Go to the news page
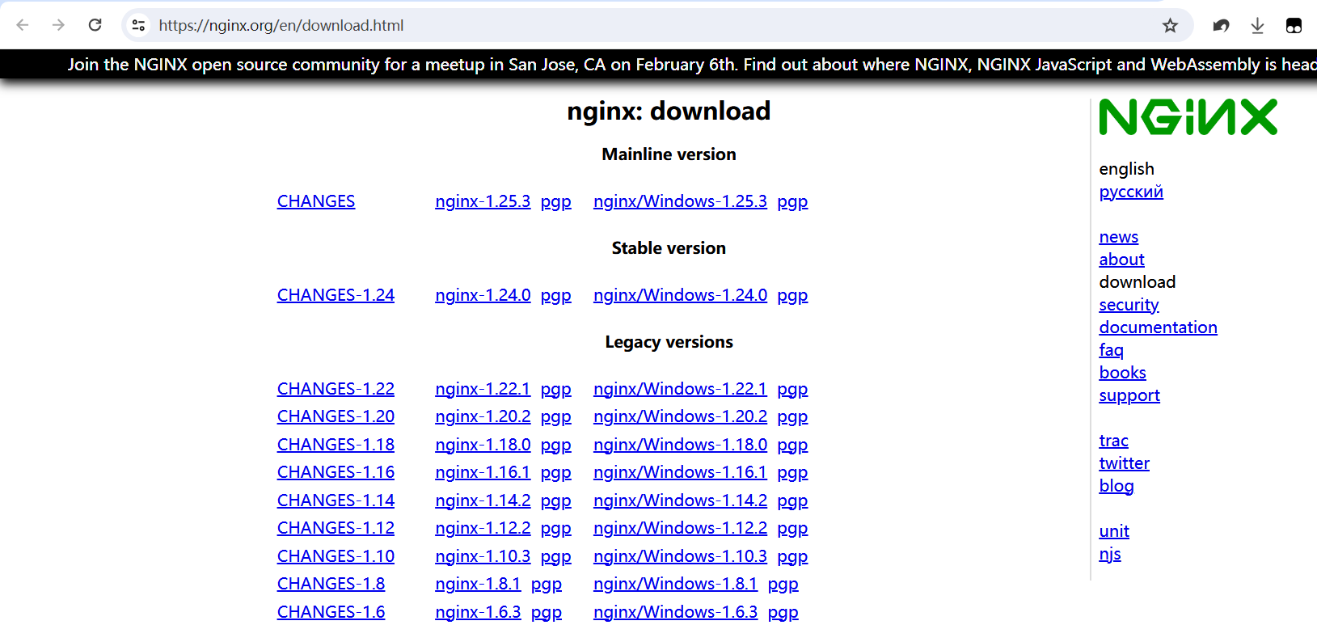 1119,237
